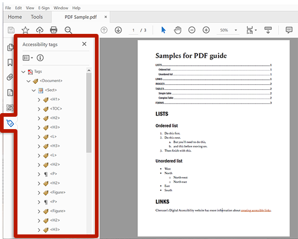Image resolution: width=298 pixels, height=239 pixels.
Task: Open the 50% zoom level dropdown
Action: tap(236, 30)
